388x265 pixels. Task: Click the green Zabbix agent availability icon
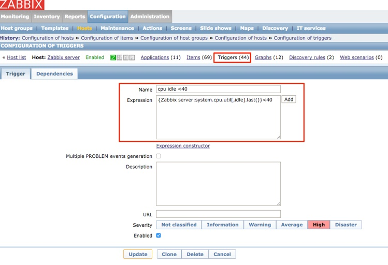(x=113, y=57)
